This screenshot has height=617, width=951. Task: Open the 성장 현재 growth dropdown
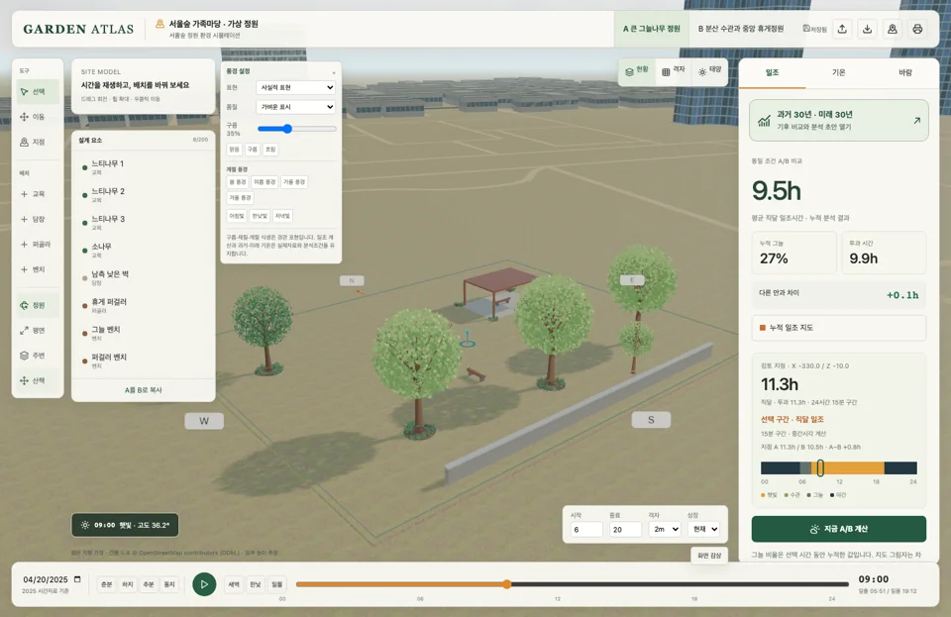(703, 529)
